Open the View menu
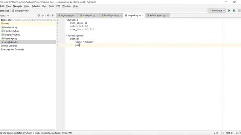 (8, 6)
